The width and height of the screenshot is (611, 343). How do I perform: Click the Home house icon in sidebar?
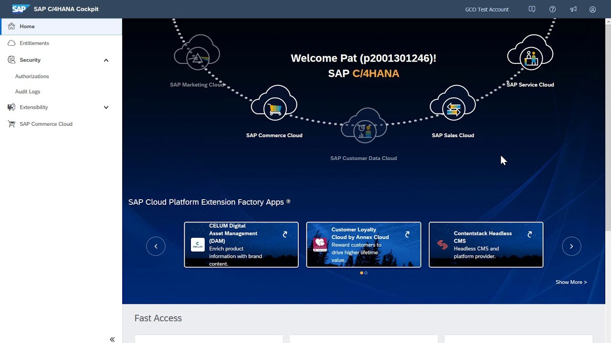[11, 26]
